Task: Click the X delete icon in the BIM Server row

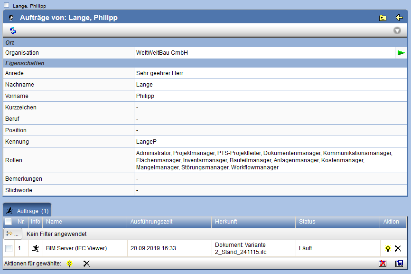Action: point(398,248)
